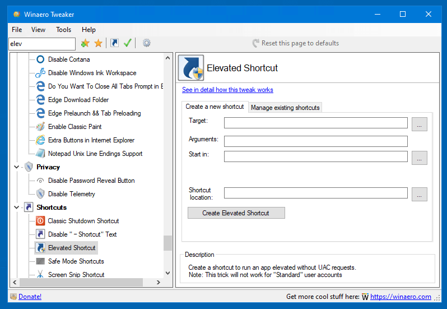Click the tree vertical scrollbar thumb

(x=167, y=243)
